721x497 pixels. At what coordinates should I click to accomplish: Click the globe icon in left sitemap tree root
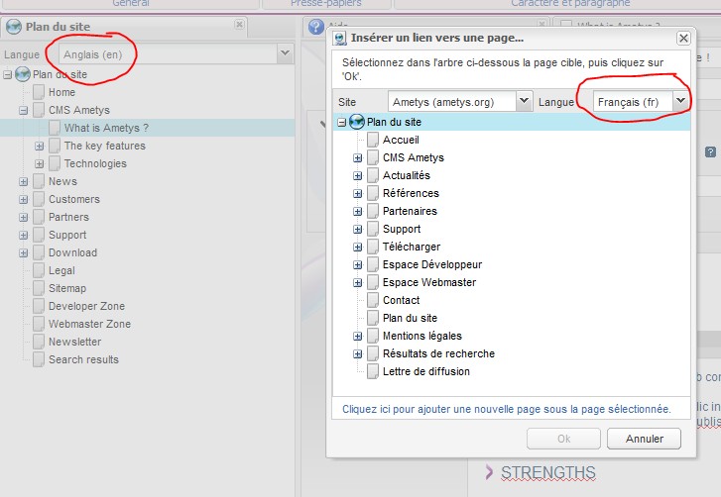tap(23, 74)
